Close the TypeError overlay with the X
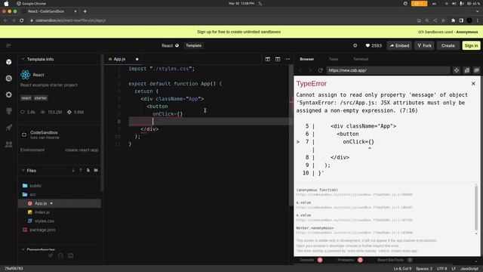The height and width of the screenshot is (272, 483). pyautogui.click(x=473, y=84)
